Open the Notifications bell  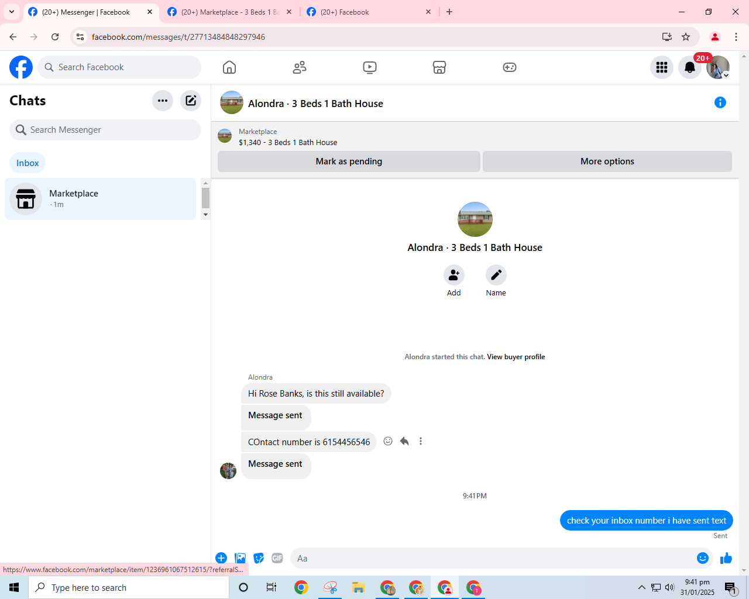[690, 67]
